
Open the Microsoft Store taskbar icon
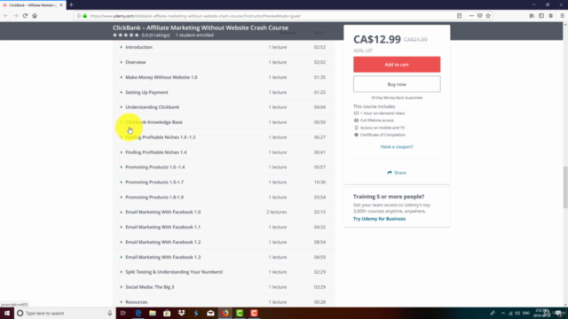tap(167, 313)
